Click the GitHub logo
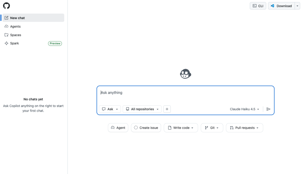The image size is (302, 174). click(x=6, y=6)
